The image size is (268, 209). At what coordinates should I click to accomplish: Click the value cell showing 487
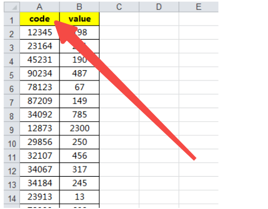(79, 74)
